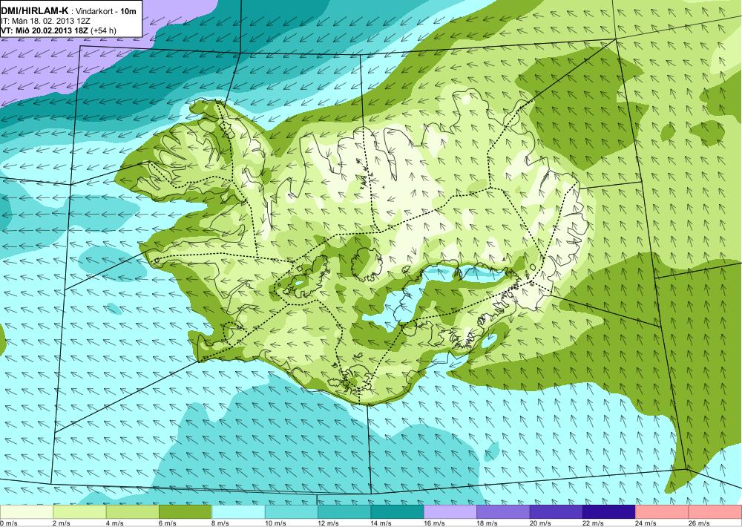Click the turquoise 10–12 m/s legend swatch

[x=292, y=512]
